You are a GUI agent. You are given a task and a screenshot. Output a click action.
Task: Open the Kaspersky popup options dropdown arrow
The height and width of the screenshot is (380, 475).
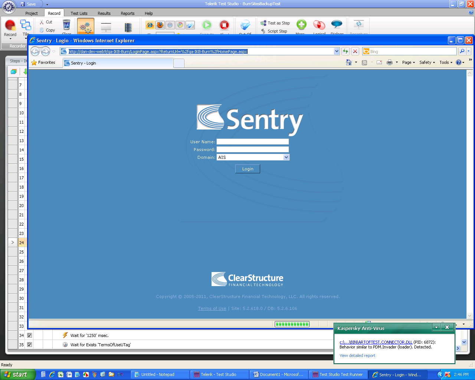pyautogui.click(x=436, y=327)
